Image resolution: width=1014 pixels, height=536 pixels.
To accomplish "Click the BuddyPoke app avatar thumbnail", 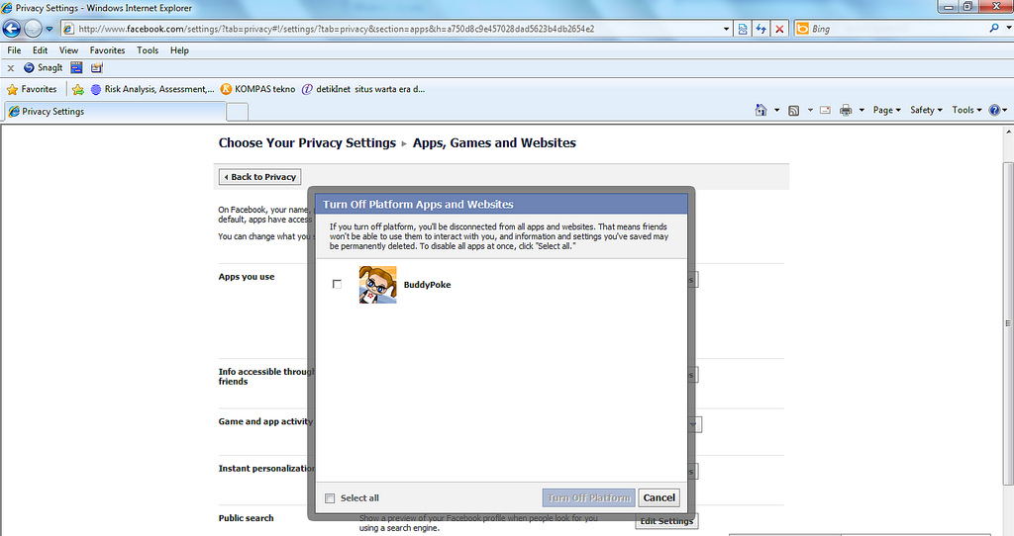I will click(377, 284).
